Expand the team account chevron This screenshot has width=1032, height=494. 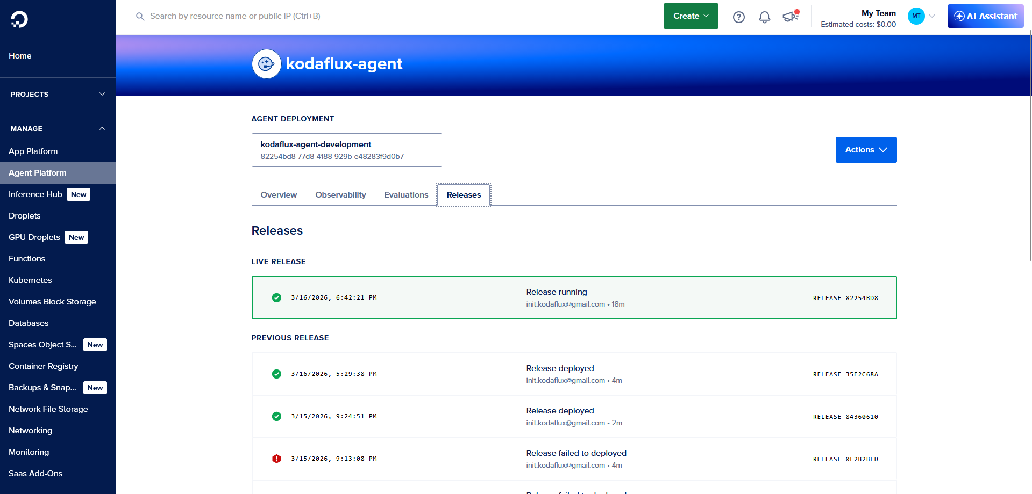932,16
